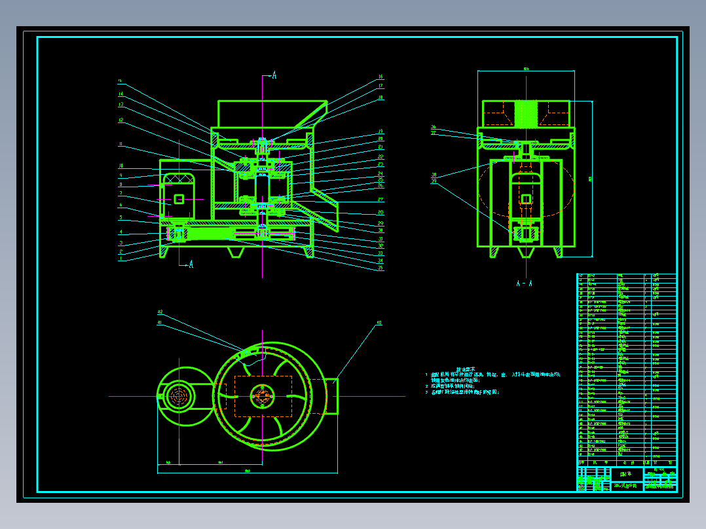706x529 pixels.
Task: Click part callout number 3
Action: tap(121, 243)
